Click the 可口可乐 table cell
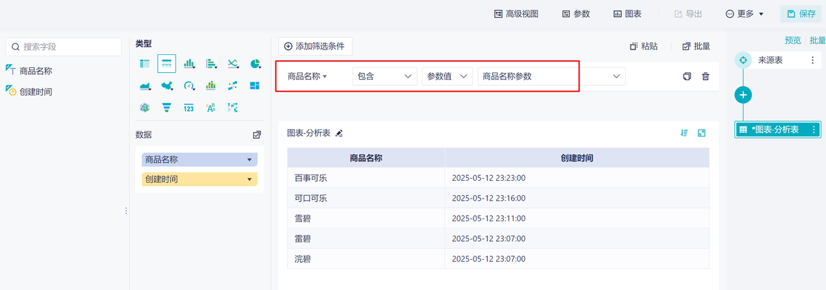The height and width of the screenshot is (290, 826). click(366, 198)
